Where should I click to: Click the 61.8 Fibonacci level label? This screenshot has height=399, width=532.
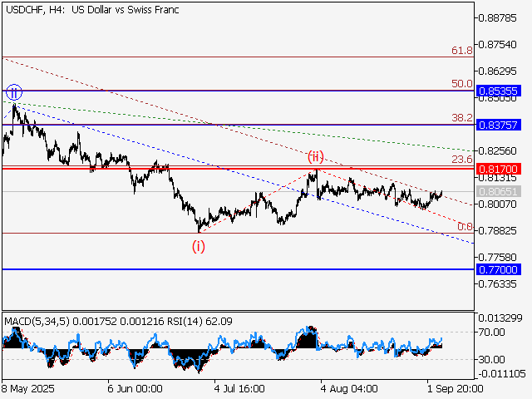[x=462, y=51]
